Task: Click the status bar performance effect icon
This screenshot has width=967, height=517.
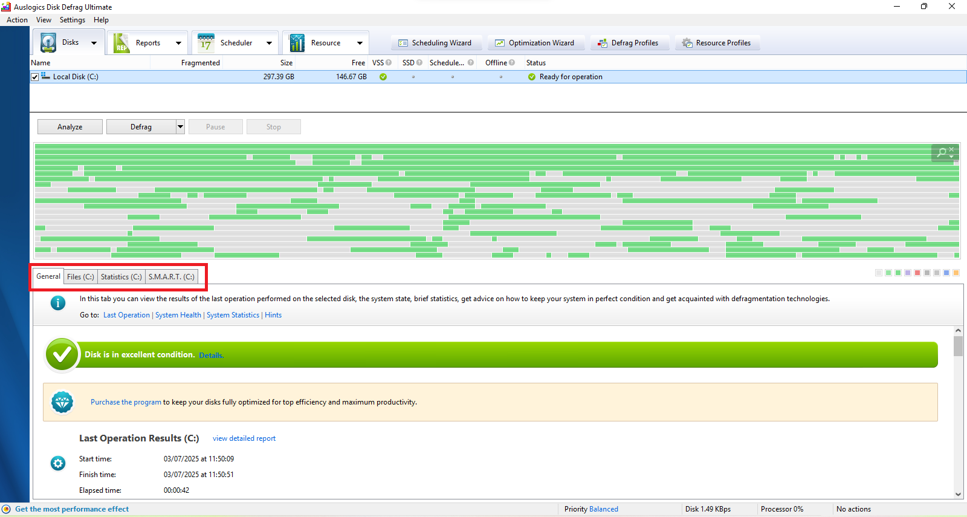Action: click(x=7, y=509)
